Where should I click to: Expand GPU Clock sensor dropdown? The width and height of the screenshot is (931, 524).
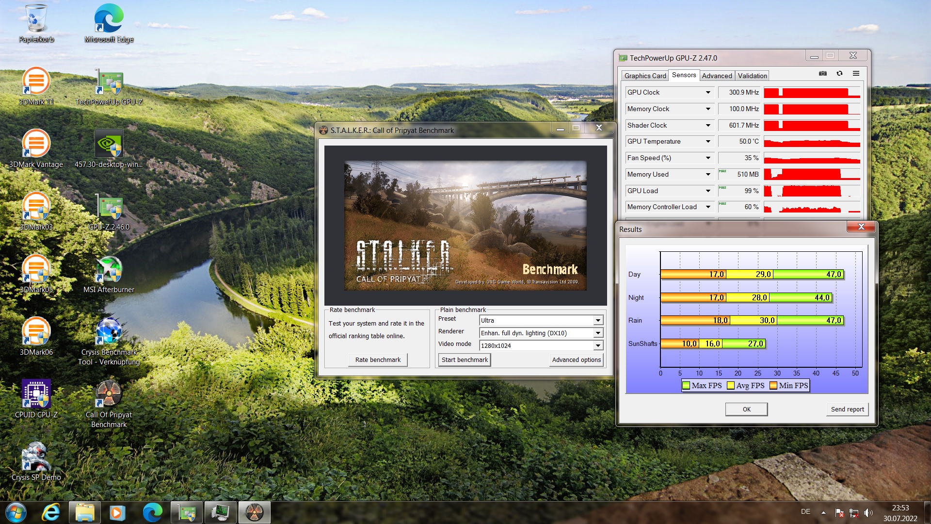[x=708, y=92]
